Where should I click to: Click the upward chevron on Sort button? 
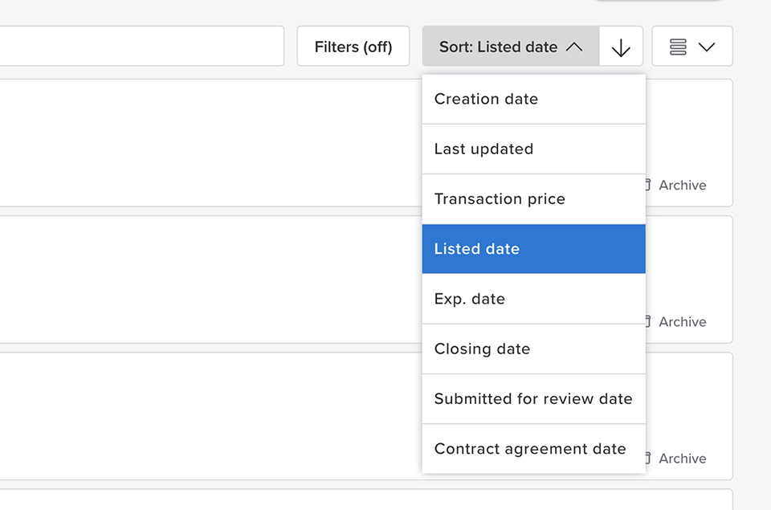click(x=575, y=46)
